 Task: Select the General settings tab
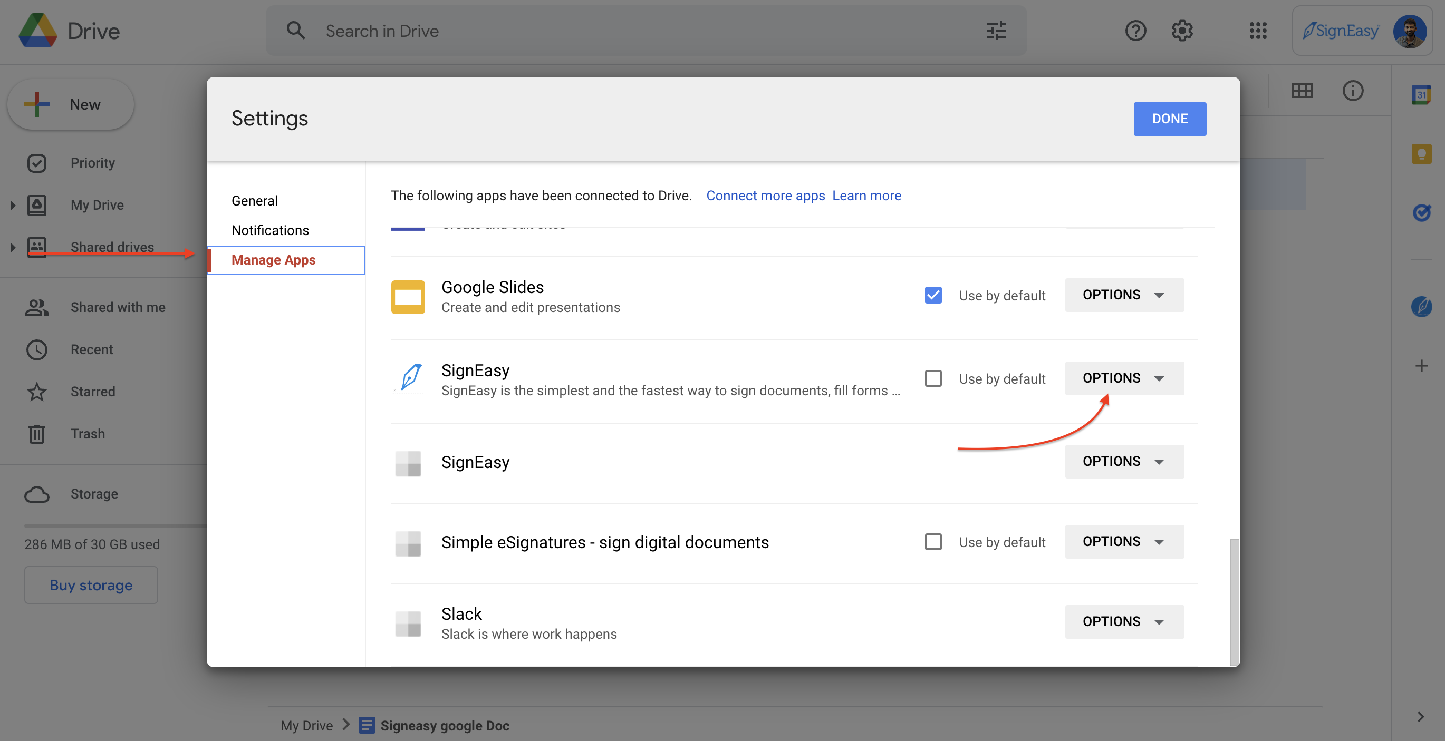255,201
